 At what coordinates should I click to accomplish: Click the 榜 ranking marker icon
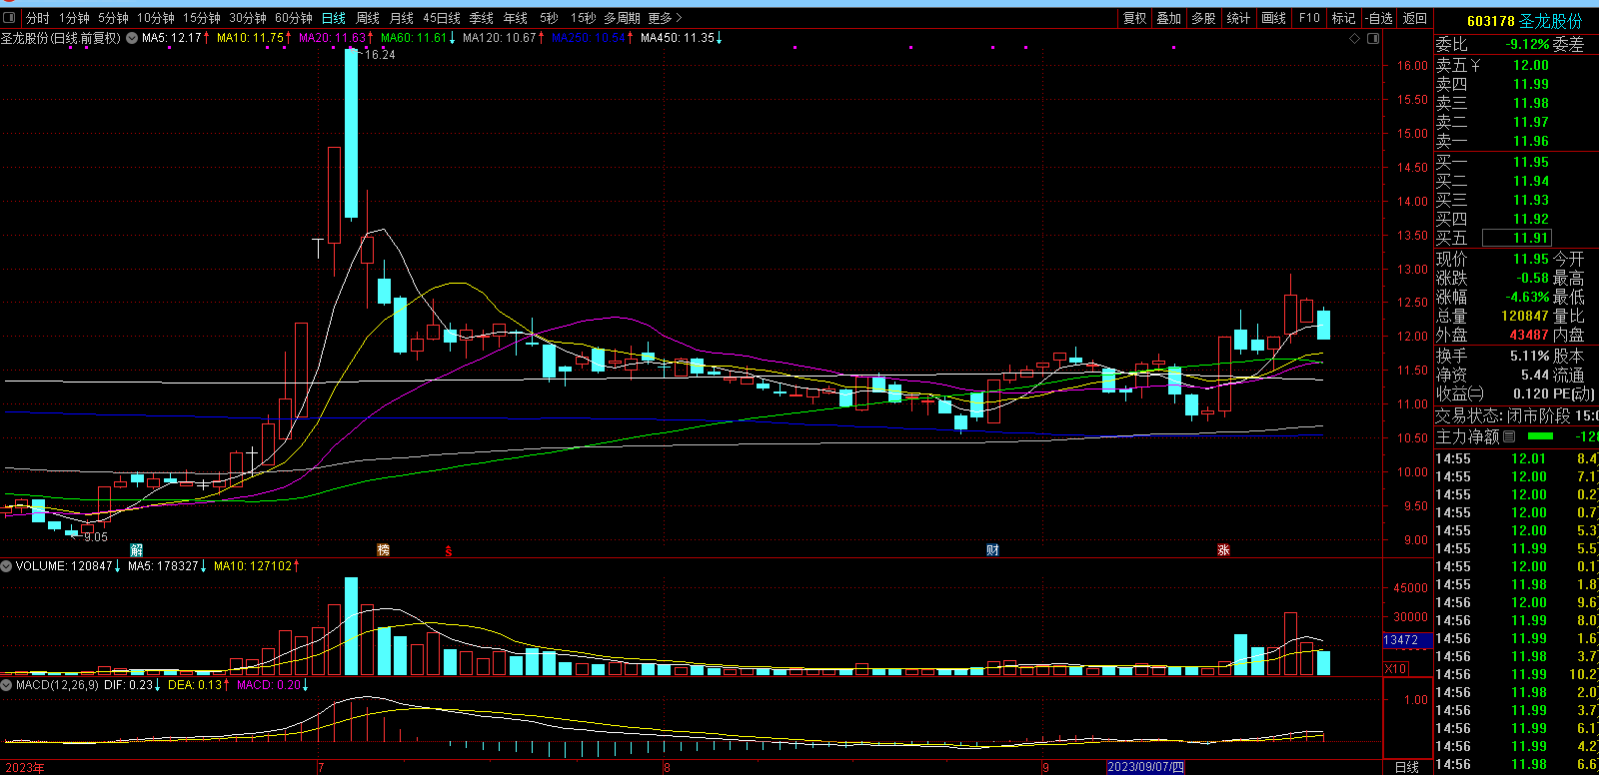tap(383, 550)
